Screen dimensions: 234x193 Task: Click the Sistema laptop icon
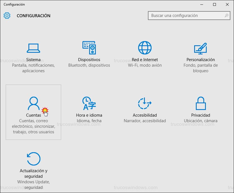click(33, 48)
